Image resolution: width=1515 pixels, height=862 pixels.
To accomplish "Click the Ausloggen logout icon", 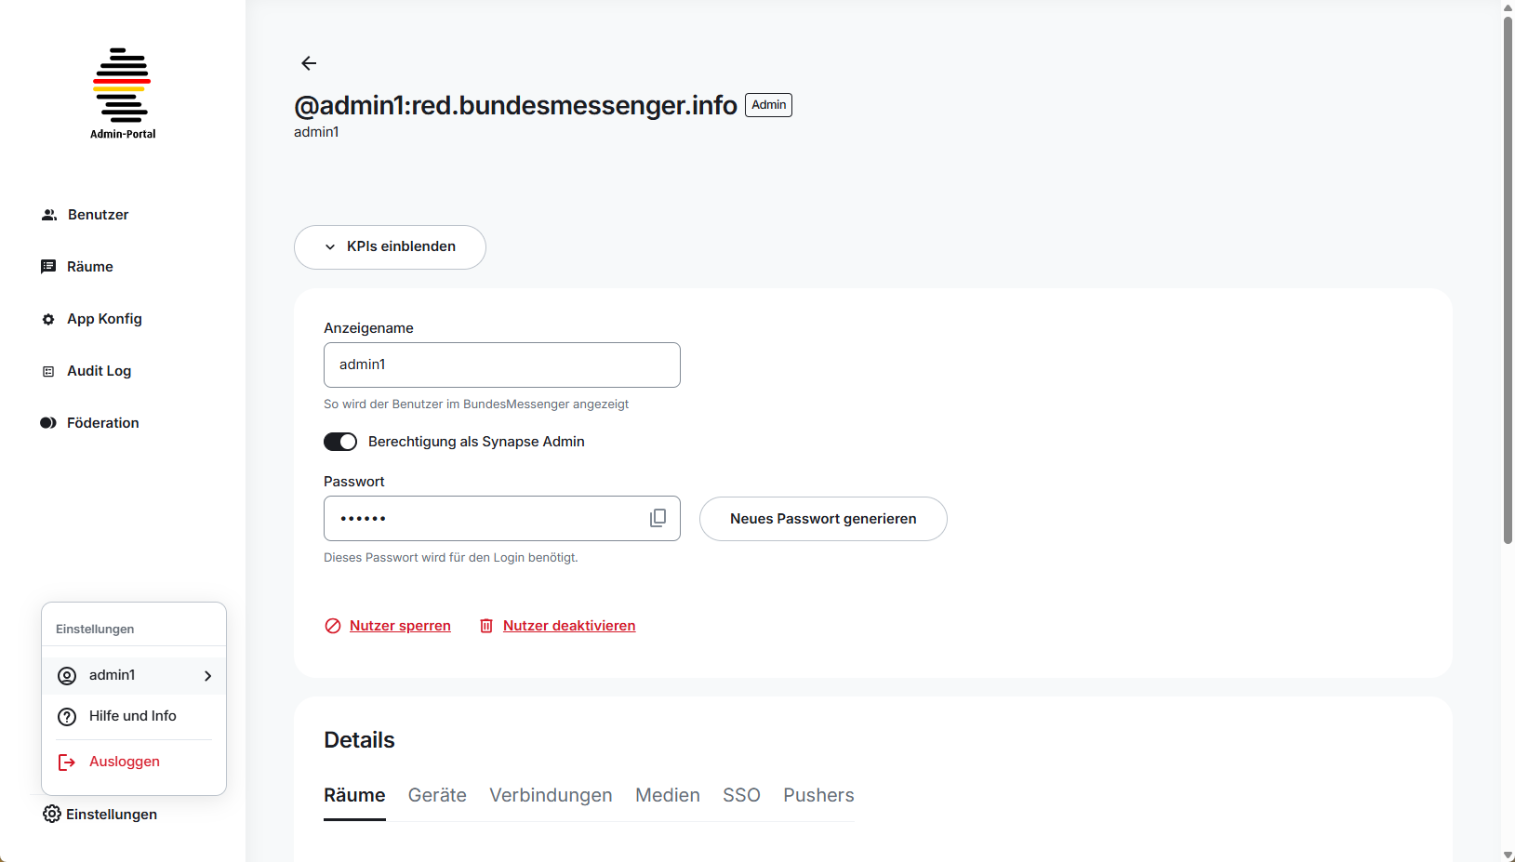I will click(x=67, y=763).
